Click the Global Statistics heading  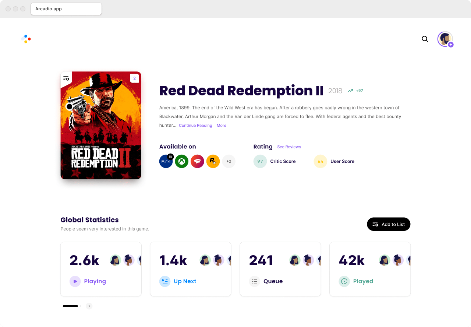pos(90,220)
